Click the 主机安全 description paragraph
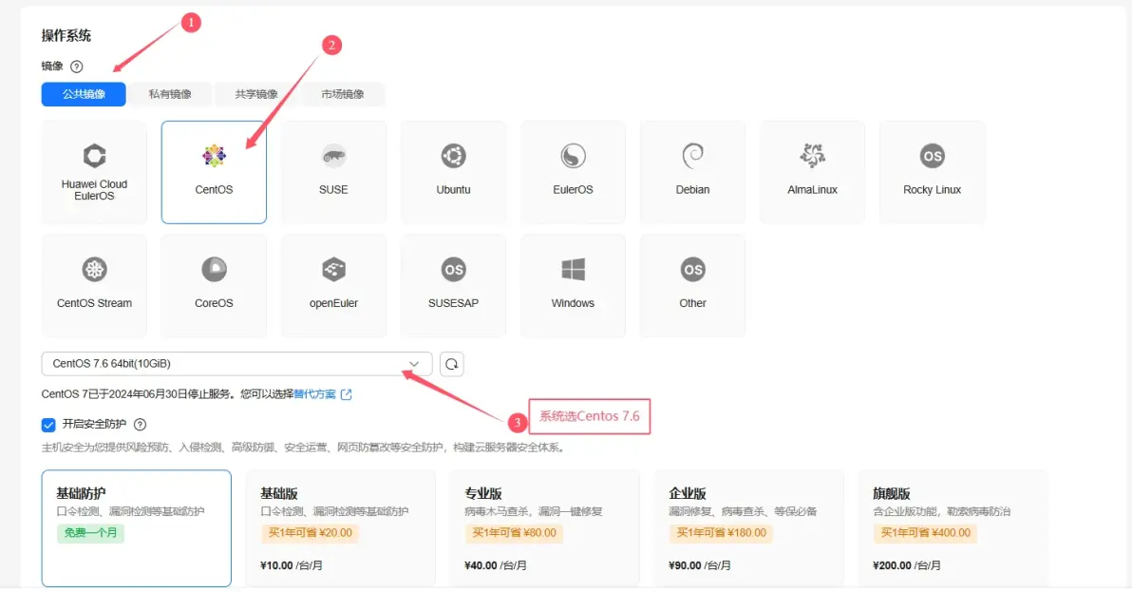The height and width of the screenshot is (592, 1132). tap(303, 448)
